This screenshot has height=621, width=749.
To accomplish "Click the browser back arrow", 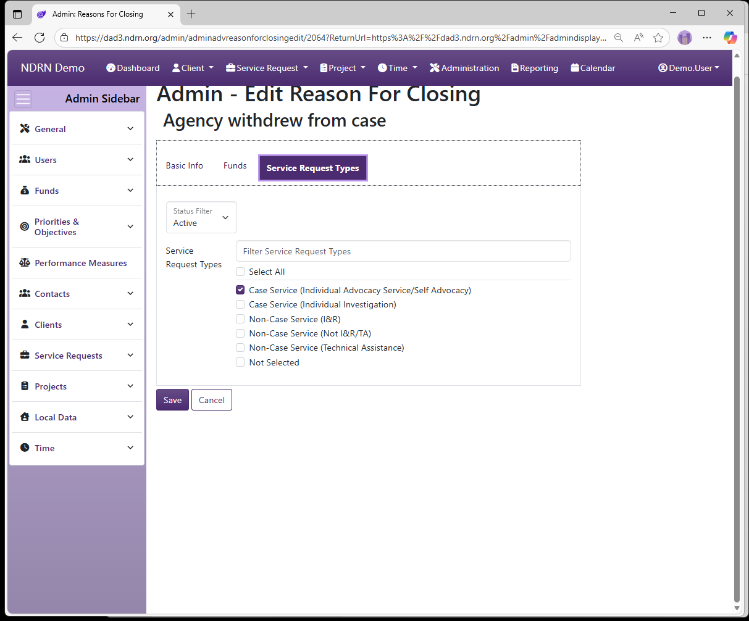I will coord(17,38).
